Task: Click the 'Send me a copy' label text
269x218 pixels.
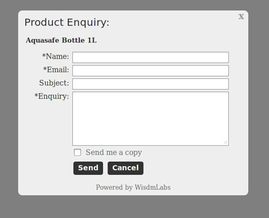Action: point(114,152)
